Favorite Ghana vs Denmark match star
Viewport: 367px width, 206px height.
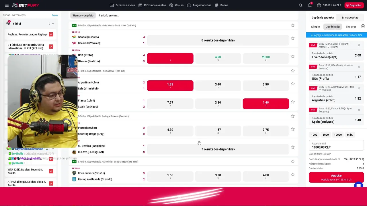(293, 38)
